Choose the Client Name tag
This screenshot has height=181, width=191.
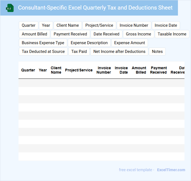coord(68,25)
